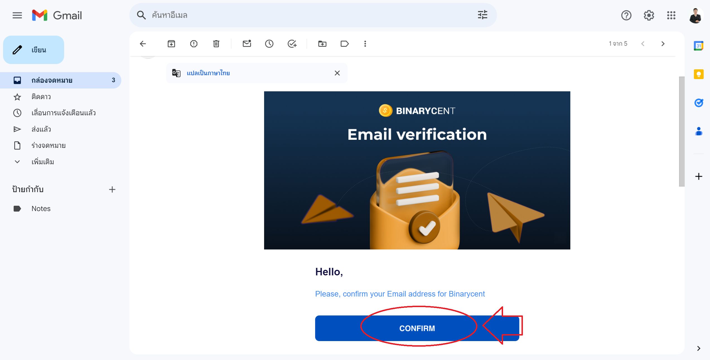Create a new label plus icon

point(112,190)
